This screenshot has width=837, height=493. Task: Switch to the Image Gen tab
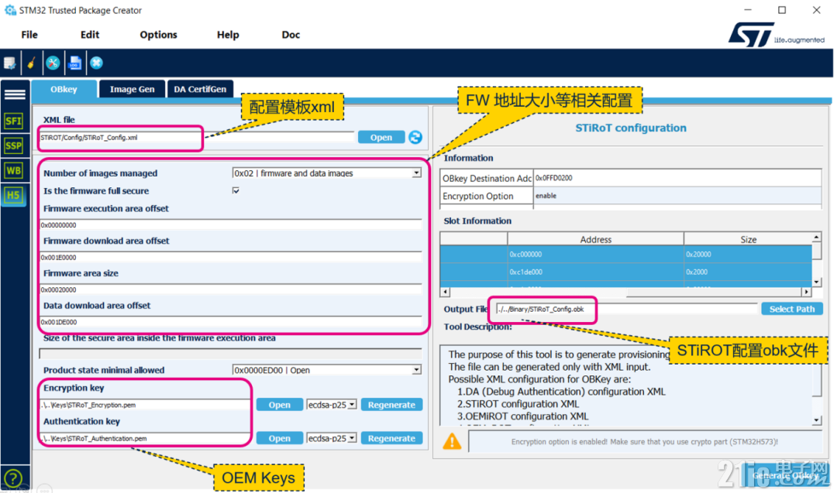click(133, 89)
